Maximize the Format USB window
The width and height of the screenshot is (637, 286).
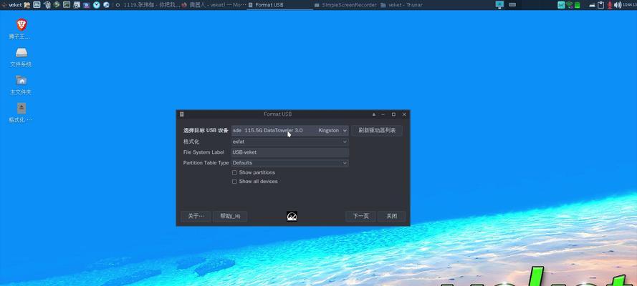(x=393, y=114)
